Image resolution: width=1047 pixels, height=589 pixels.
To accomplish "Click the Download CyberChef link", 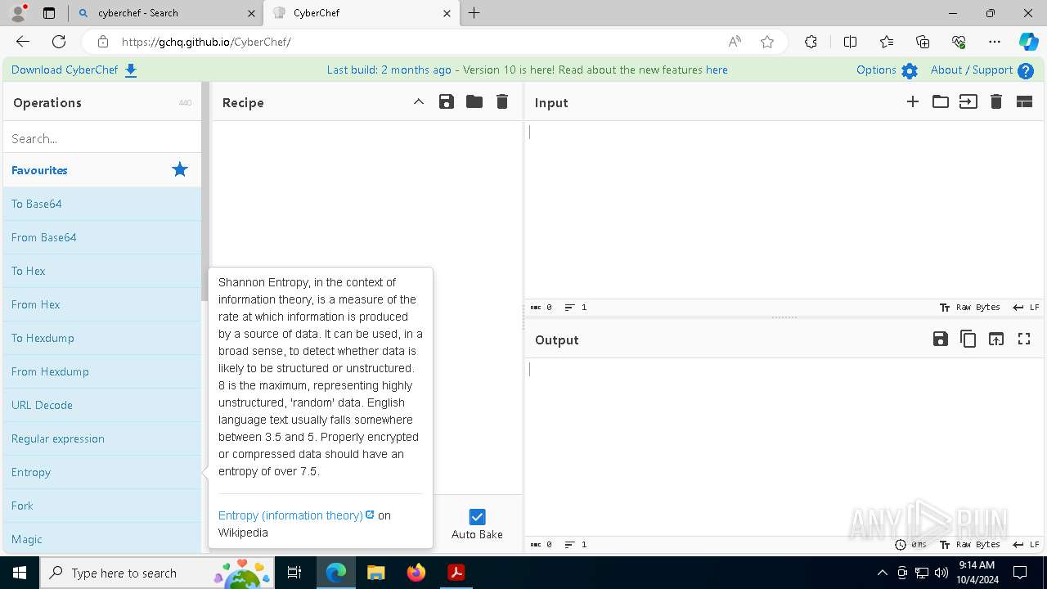I will click(x=65, y=70).
